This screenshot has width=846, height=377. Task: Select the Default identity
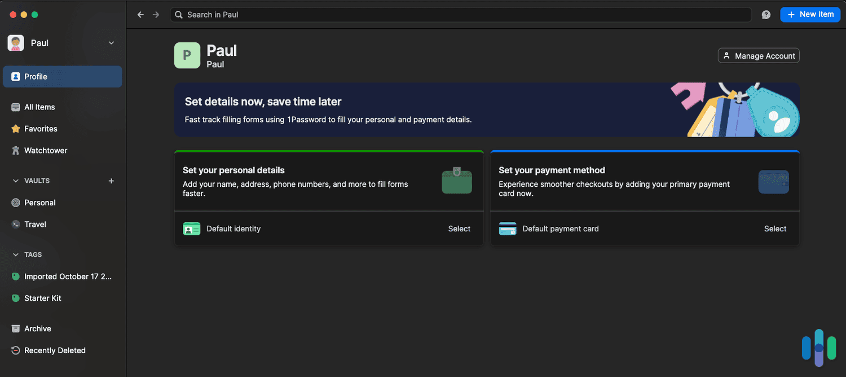459,229
